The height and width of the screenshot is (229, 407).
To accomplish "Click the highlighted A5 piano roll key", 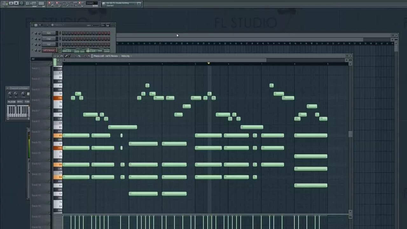I will [58, 135].
